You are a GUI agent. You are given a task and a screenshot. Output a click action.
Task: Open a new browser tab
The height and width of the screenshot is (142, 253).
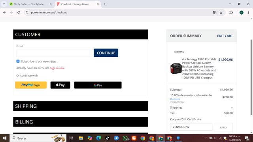105,4
